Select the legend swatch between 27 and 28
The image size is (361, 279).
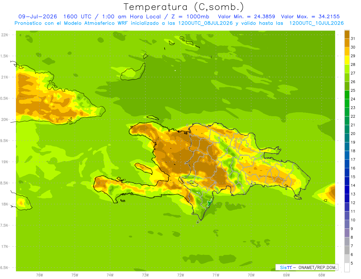[347, 69]
